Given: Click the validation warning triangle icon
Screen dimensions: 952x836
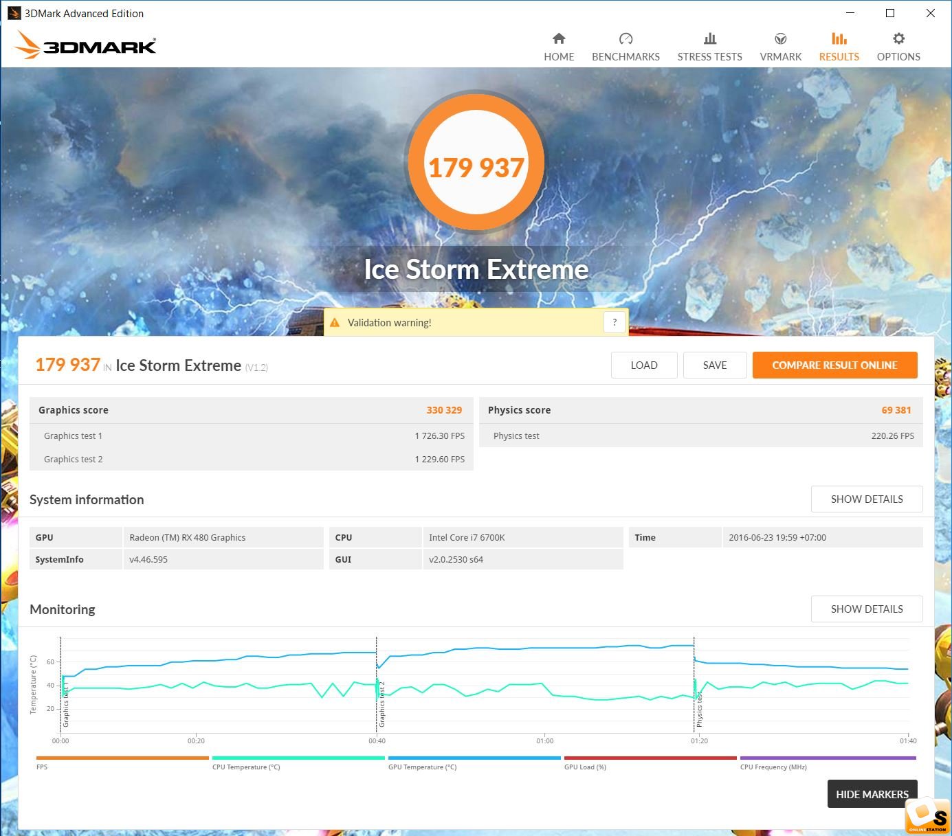Looking at the screenshot, I should click(x=335, y=322).
